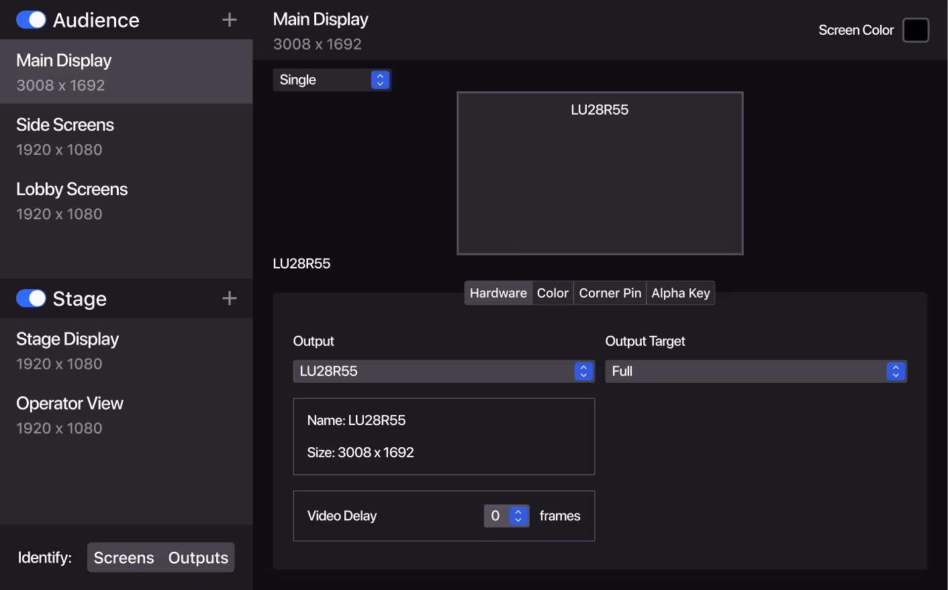Click the LU28R55 screen preview rectangle
948x590 pixels.
600,174
